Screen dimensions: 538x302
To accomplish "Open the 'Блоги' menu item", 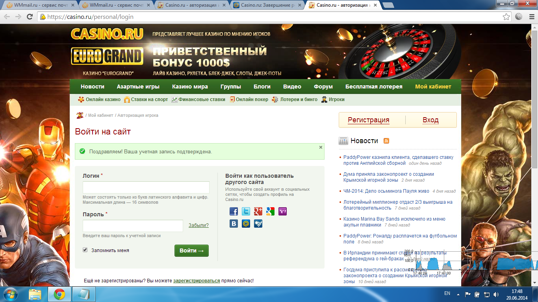I will [x=262, y=87].
